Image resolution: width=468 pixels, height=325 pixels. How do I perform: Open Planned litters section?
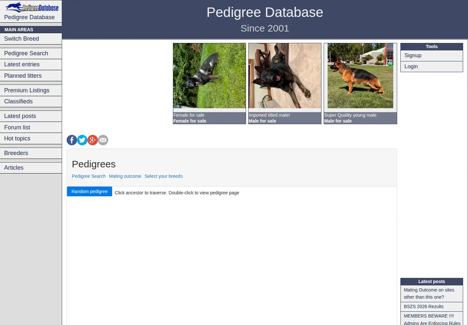31,76
